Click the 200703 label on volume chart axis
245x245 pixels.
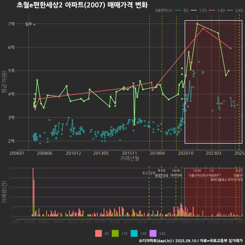coord(29,222)
